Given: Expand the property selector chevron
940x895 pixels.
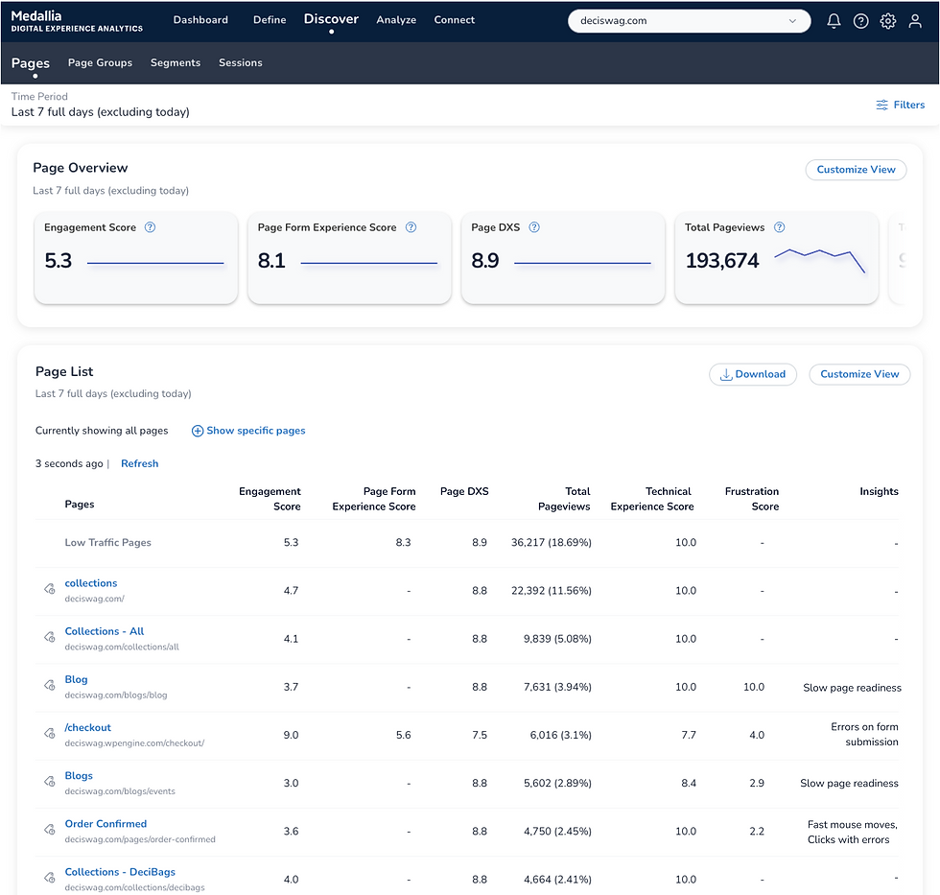Looking at the screenshot, I should pyautogui.click(x=792, y=21).
